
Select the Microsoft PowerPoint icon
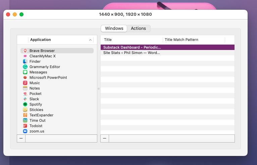[x=25, y=77]
